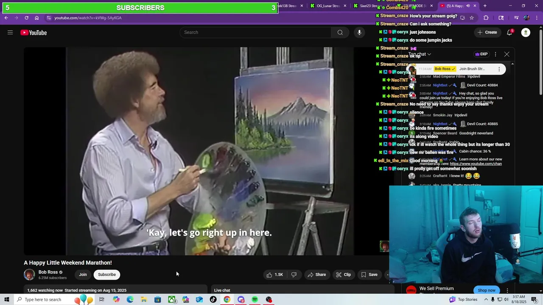Viewport: 543px width, 305px height.
Task: Like the video with thumbs up
Action: click(x=274, y=274)
